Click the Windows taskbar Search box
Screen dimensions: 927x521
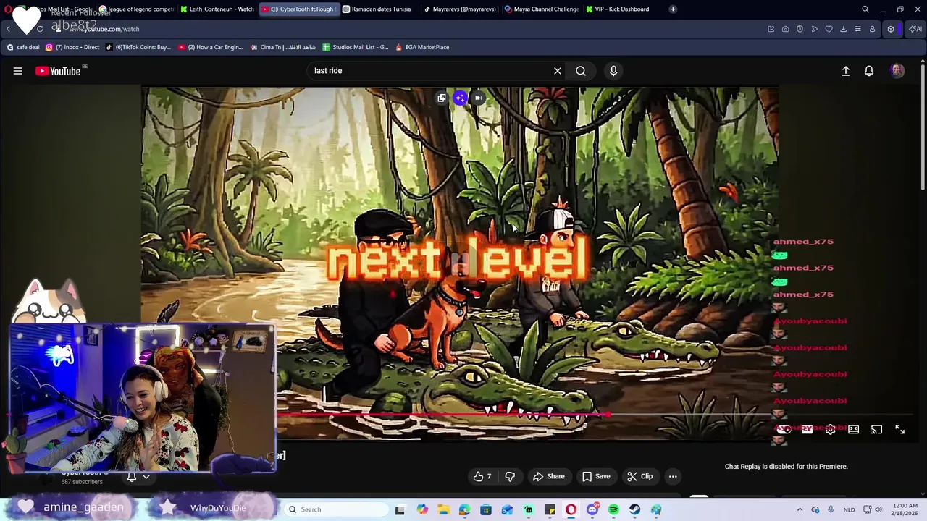[335, 509]
